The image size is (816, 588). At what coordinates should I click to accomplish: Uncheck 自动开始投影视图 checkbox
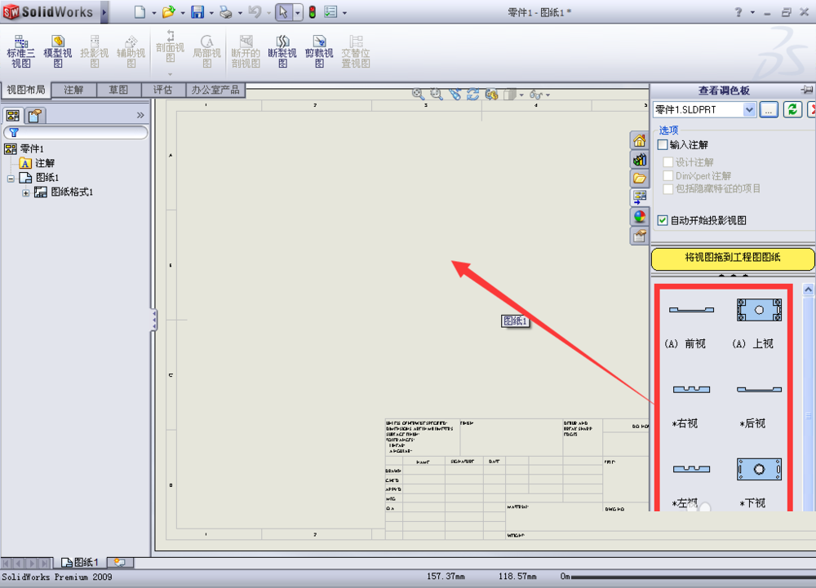[663, 220]
